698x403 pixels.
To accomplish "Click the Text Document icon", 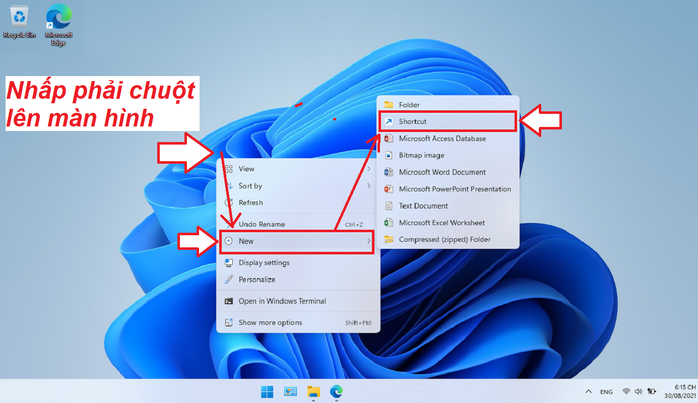I will 389,206.
